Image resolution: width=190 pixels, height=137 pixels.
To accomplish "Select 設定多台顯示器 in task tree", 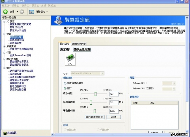I will [x=18, y=90].
